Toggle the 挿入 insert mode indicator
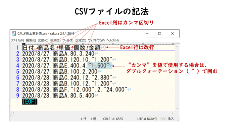238x132 pixels. click(171, 119)
